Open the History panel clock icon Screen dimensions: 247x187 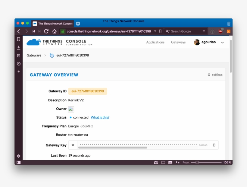[x=19, y=64]
